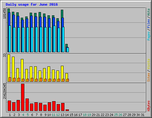Screen dimensions: 152x118
Task: Click the chart title 'Daily usage for June 2016'
Action: tap(32, 4)
